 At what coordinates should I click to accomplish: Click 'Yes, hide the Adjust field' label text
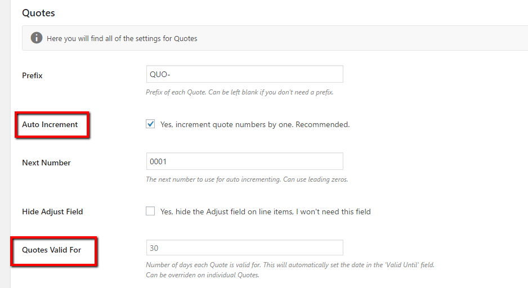(265, 211)
